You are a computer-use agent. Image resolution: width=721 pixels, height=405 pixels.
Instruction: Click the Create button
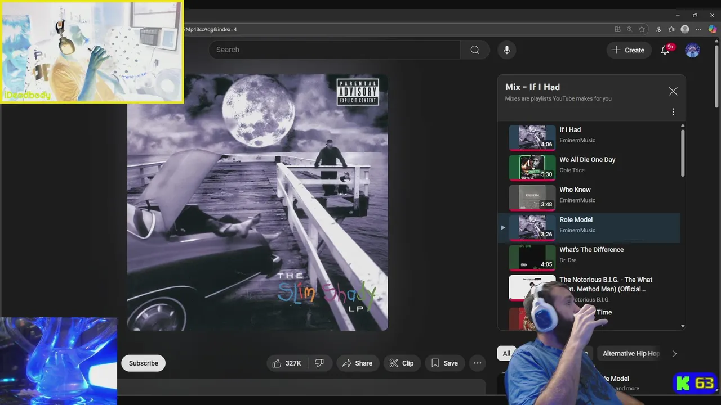pyautogui.click(x=629, y=50)
